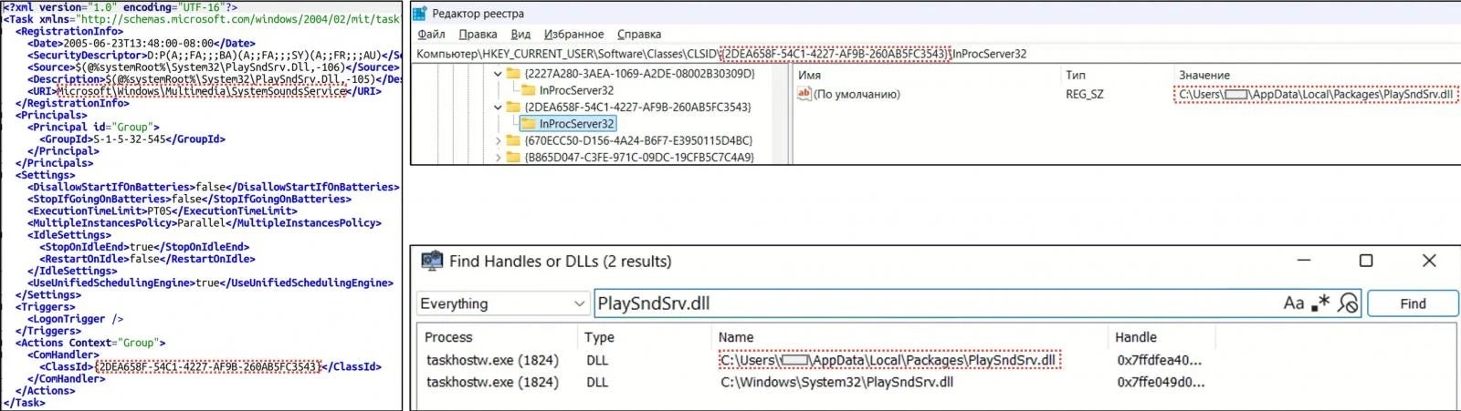Sort results by the Process column header

448,337
